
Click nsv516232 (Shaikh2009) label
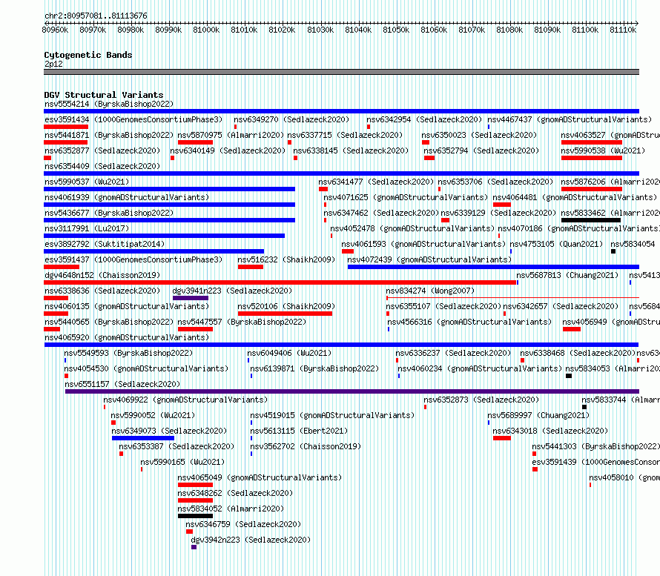tap(286, 259)
